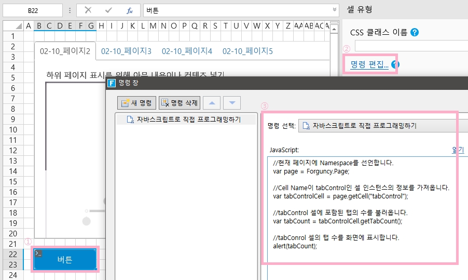
Task: Switch to the 02-10_페이지5 tab
Action: [247, 51]
